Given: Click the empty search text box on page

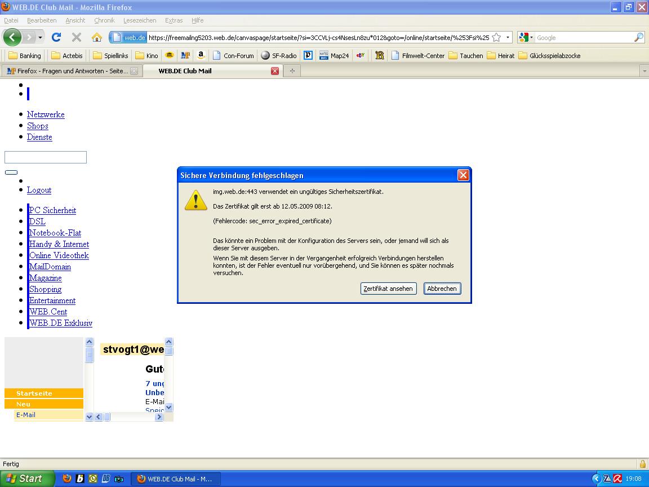Looking at the screenshot, I should click(46, 157).
